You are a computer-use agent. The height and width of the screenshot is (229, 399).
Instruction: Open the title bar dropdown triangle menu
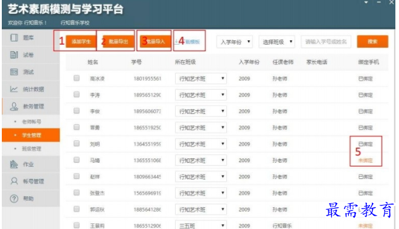pyautogui.click(x=366, y=2)
